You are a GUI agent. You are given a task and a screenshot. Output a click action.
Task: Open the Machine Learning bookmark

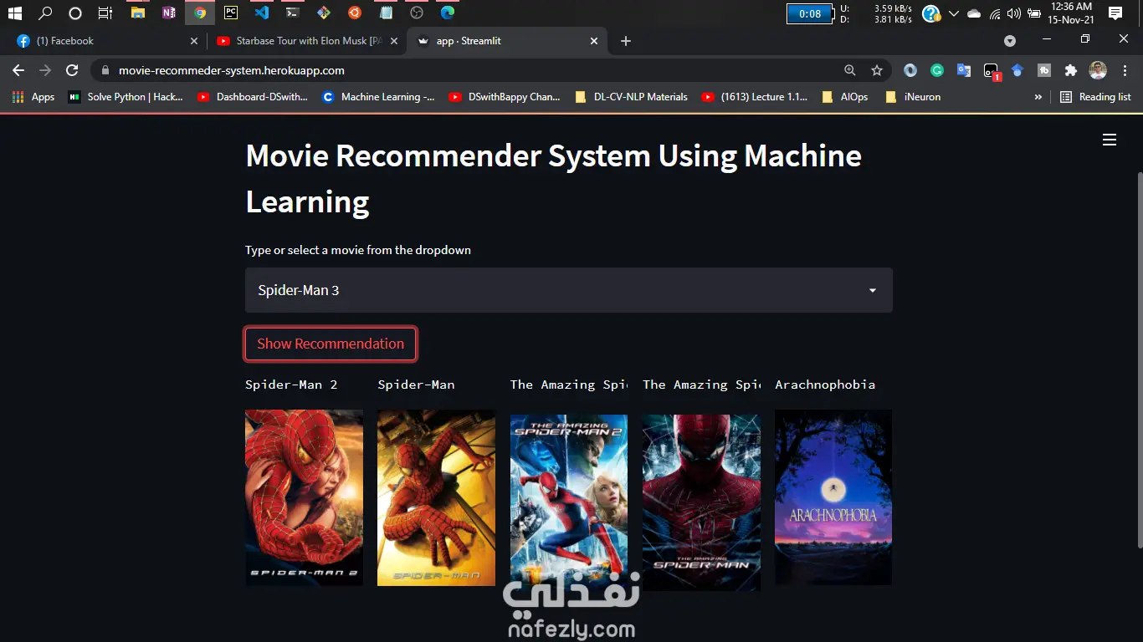point(379,97)
